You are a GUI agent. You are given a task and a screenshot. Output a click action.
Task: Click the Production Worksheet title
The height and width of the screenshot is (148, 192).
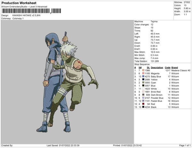point(19,3)
